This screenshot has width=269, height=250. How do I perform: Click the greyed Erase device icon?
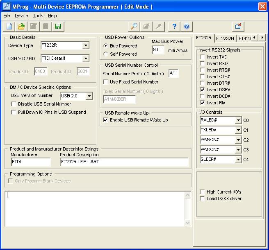pos(146,27)
